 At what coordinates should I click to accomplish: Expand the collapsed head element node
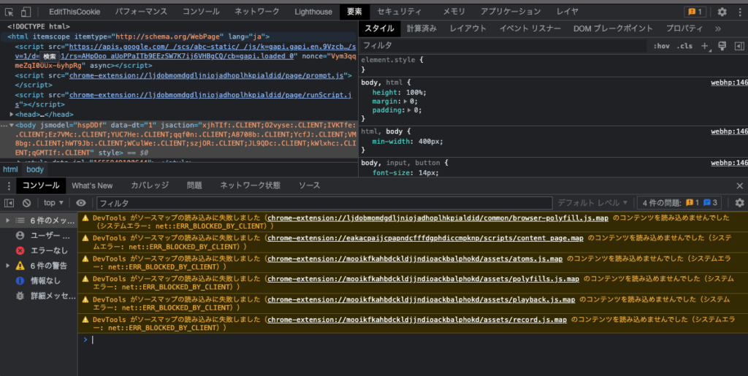[12, 115]
